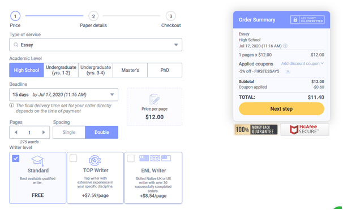Click the SSL encrypted lock badge
The image size is (343, 210).
click(307, 20)
